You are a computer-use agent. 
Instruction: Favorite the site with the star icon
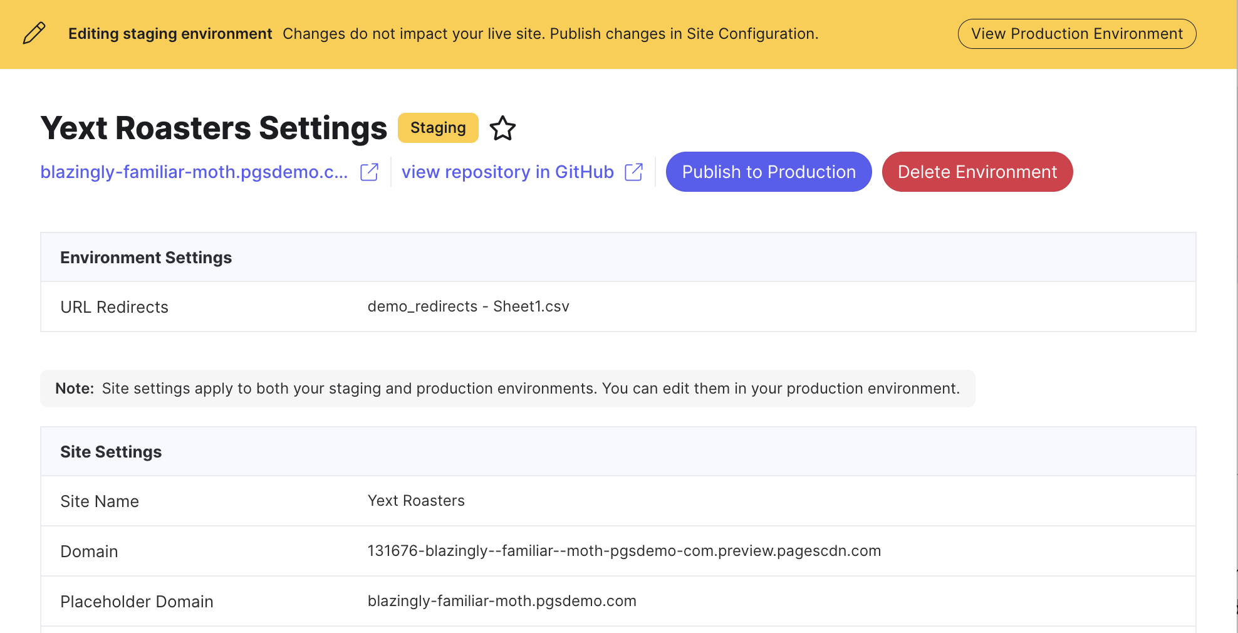pyautogui.click(x=502, y=128)
